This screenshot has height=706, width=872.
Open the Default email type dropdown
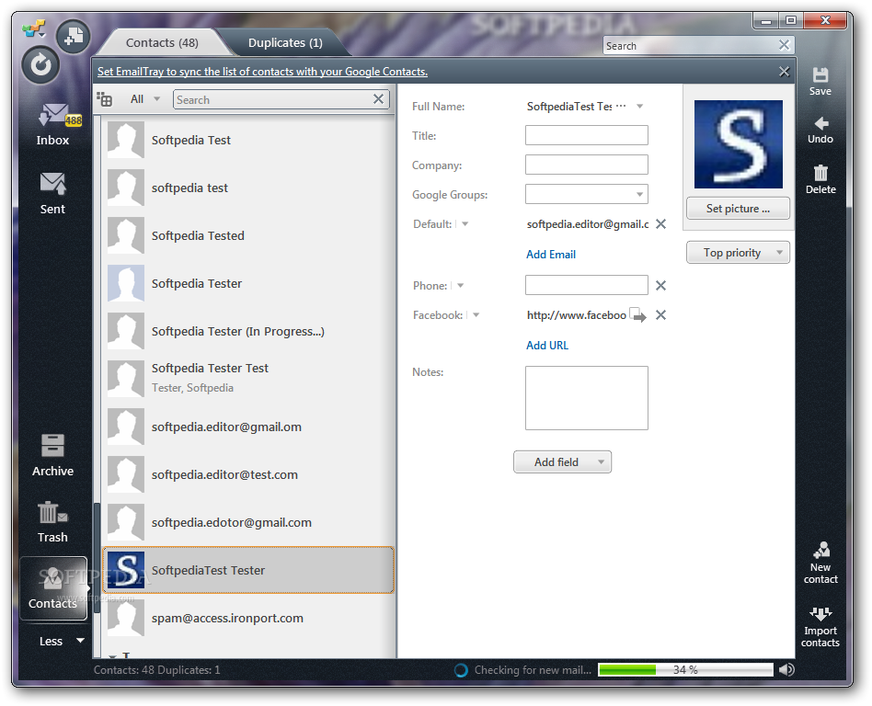pyautogui.click(x=465, y=224)
